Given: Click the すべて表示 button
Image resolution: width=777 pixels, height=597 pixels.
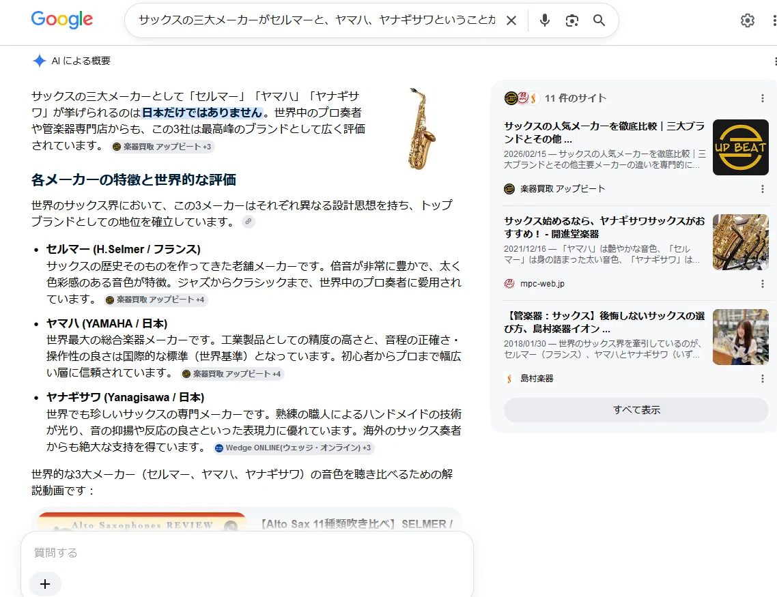Looking at the screenshot, I should 636,410.
